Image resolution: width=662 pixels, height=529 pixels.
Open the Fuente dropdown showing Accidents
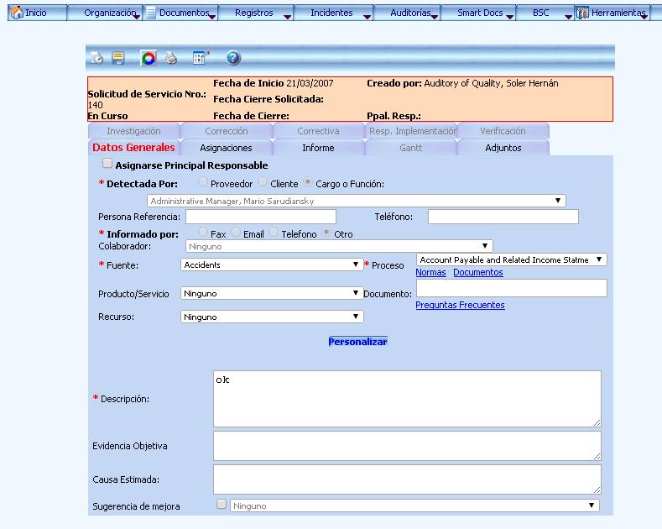(x=272, y=265)
